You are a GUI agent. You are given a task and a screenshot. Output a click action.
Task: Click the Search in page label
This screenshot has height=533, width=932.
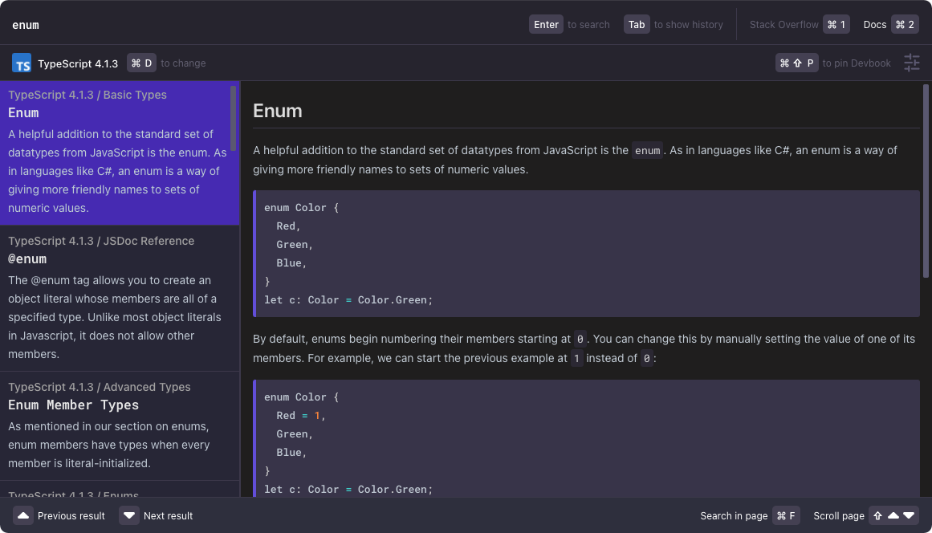point(734,516)
